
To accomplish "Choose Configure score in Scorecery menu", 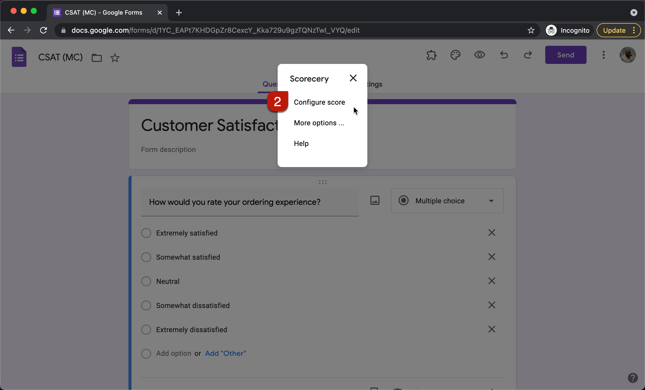I will point(319,102).
